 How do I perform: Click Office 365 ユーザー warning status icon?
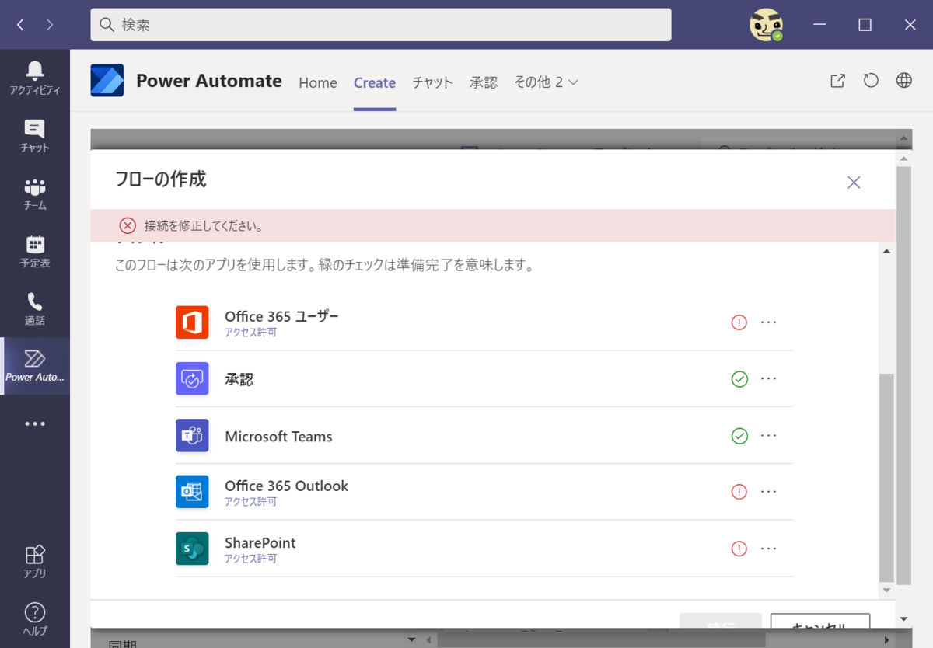(739, 322)
